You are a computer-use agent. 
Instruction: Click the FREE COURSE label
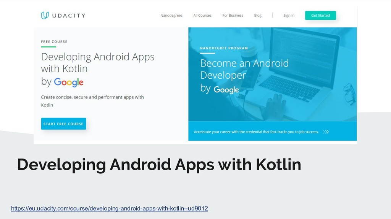tap(54, 42)
